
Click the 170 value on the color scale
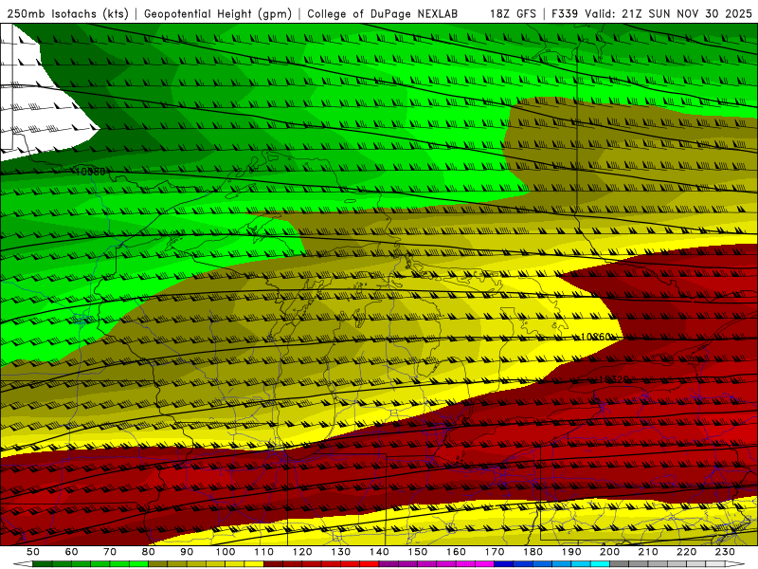pyautogui.click(x=495, y=552)
